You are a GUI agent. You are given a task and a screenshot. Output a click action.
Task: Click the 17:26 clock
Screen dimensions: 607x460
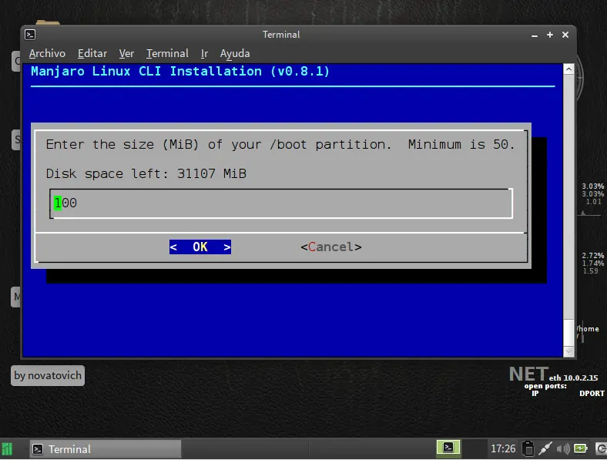pyautogui.click(x=503, y=448)
